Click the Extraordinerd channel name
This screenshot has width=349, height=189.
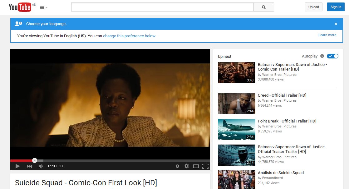(x=273, y=178)
